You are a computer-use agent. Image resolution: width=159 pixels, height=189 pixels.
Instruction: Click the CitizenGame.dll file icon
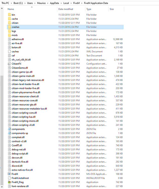click(9, 68)
